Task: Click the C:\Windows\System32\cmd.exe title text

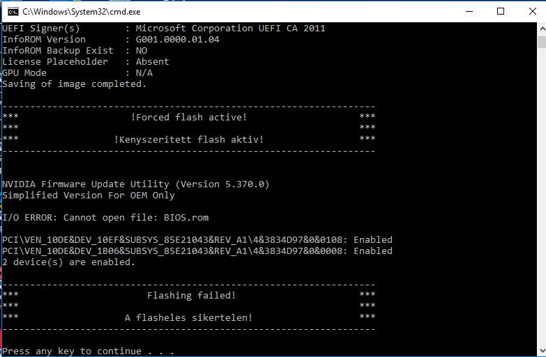Action: [x=82, y=12]
